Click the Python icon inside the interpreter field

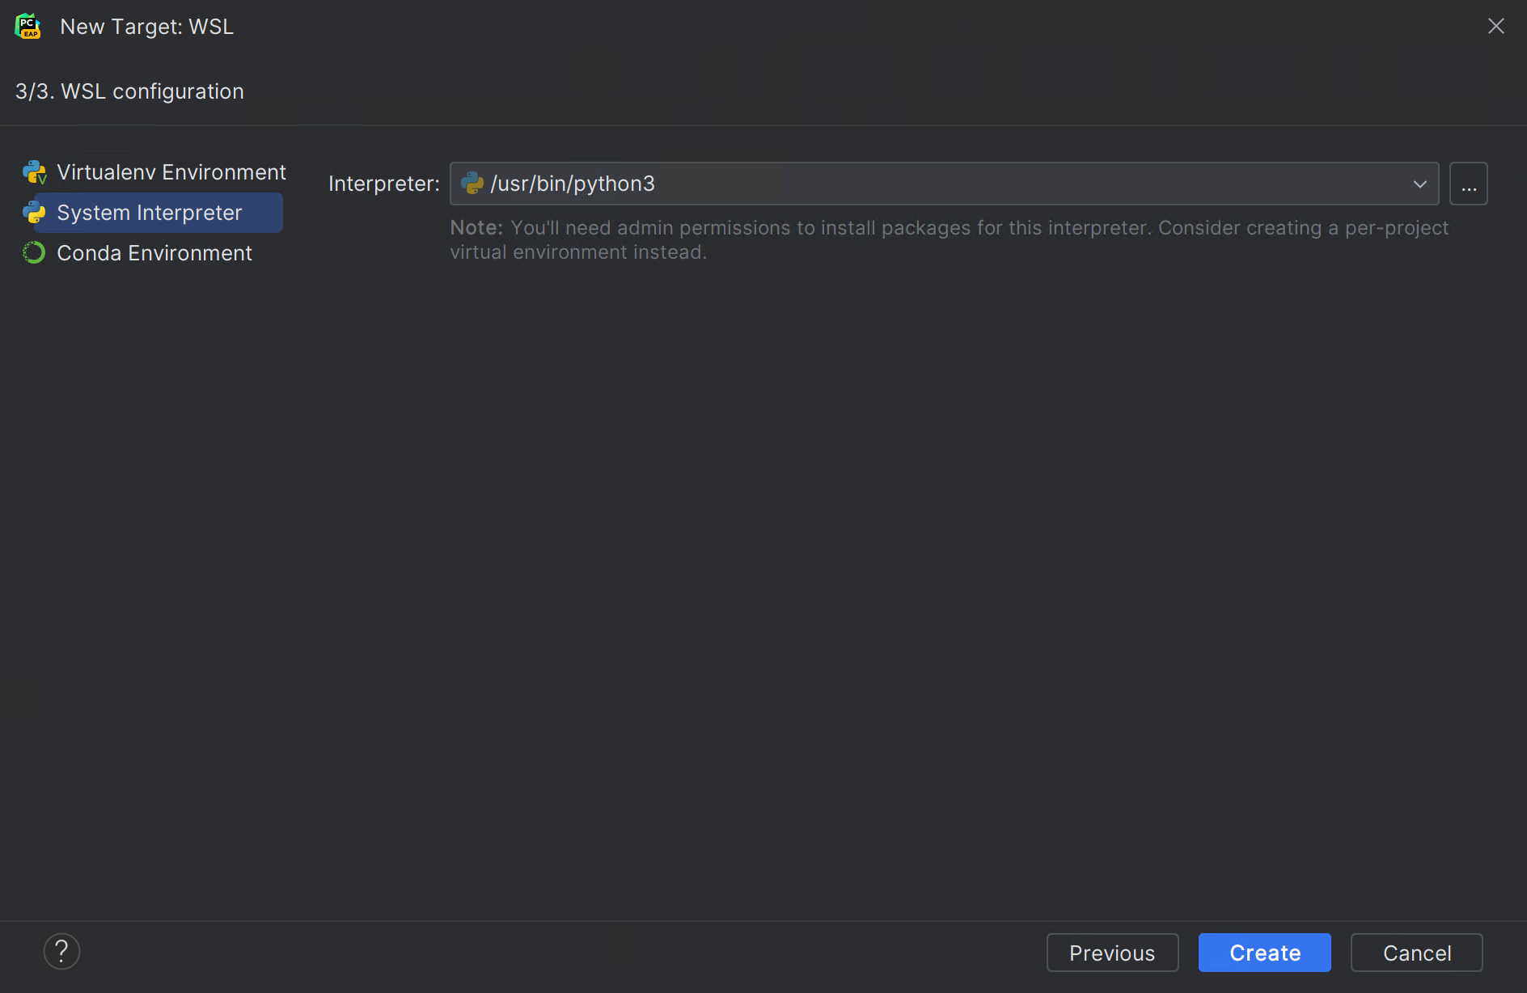tap(472, 184)
